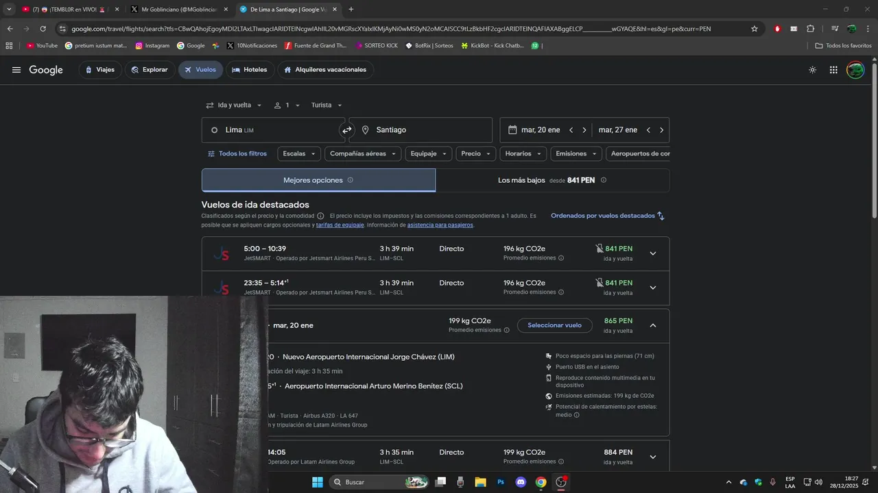Open the Emisiones filter dropdown
The width and height of the screenshot is (878, 493).
(576, 154)
